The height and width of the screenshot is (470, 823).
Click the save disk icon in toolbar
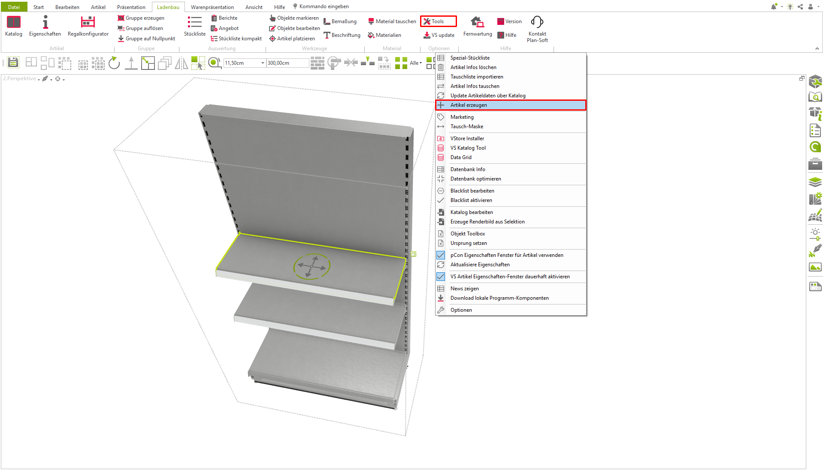pos(13,63)
